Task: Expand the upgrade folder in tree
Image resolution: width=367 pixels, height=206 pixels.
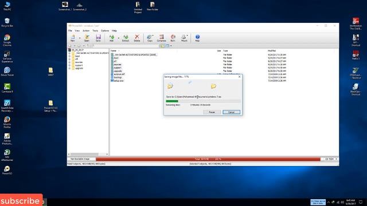Action: coord(69,69)
